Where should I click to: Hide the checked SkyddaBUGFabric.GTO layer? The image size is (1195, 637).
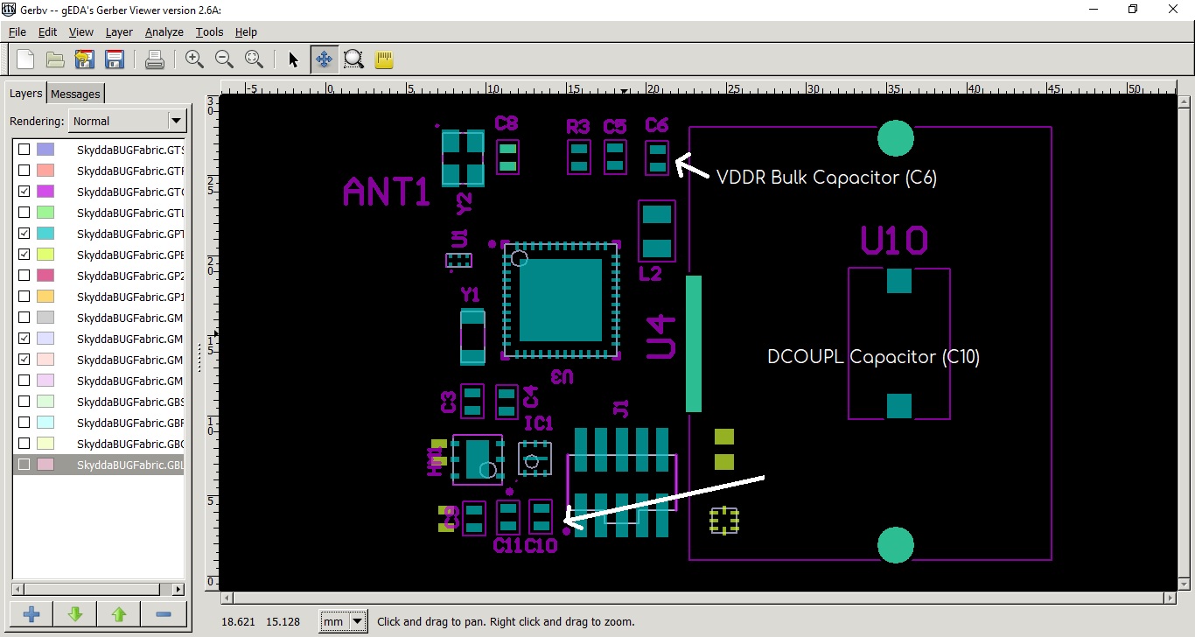24,192
